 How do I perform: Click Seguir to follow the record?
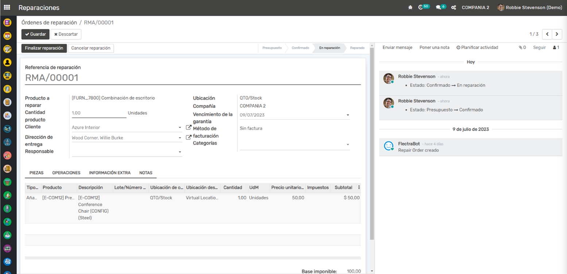539,47
